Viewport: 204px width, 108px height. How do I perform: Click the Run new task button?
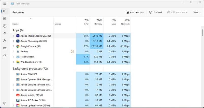(135, 12)
